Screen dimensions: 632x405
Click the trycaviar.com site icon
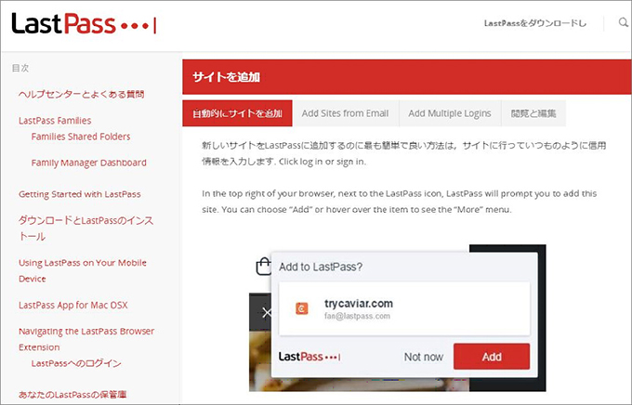301,308
